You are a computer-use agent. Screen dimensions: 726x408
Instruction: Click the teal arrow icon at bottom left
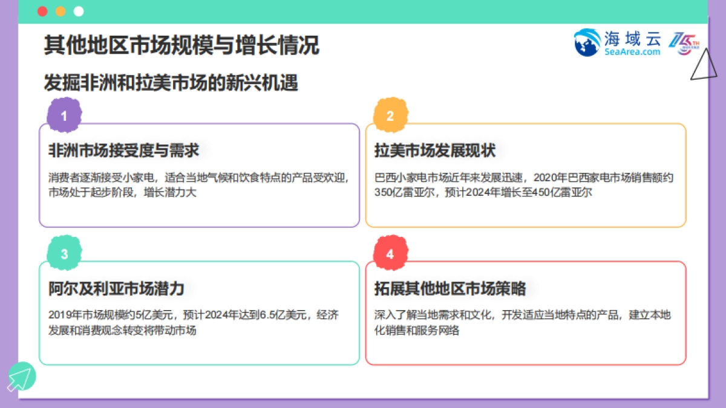(22, 376)
